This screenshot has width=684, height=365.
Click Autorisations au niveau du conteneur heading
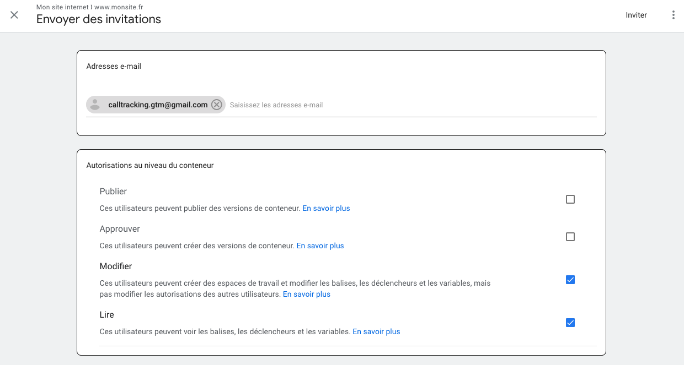150,165
